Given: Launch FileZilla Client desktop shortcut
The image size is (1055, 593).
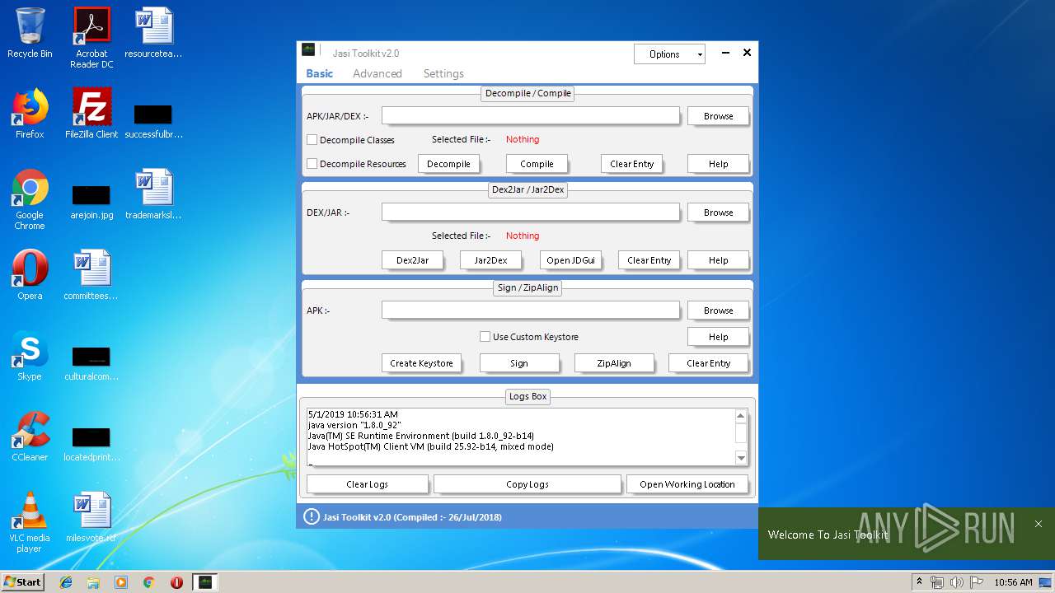Looking at the screenshot, I should pyautogui.click(x=91, y=114).
